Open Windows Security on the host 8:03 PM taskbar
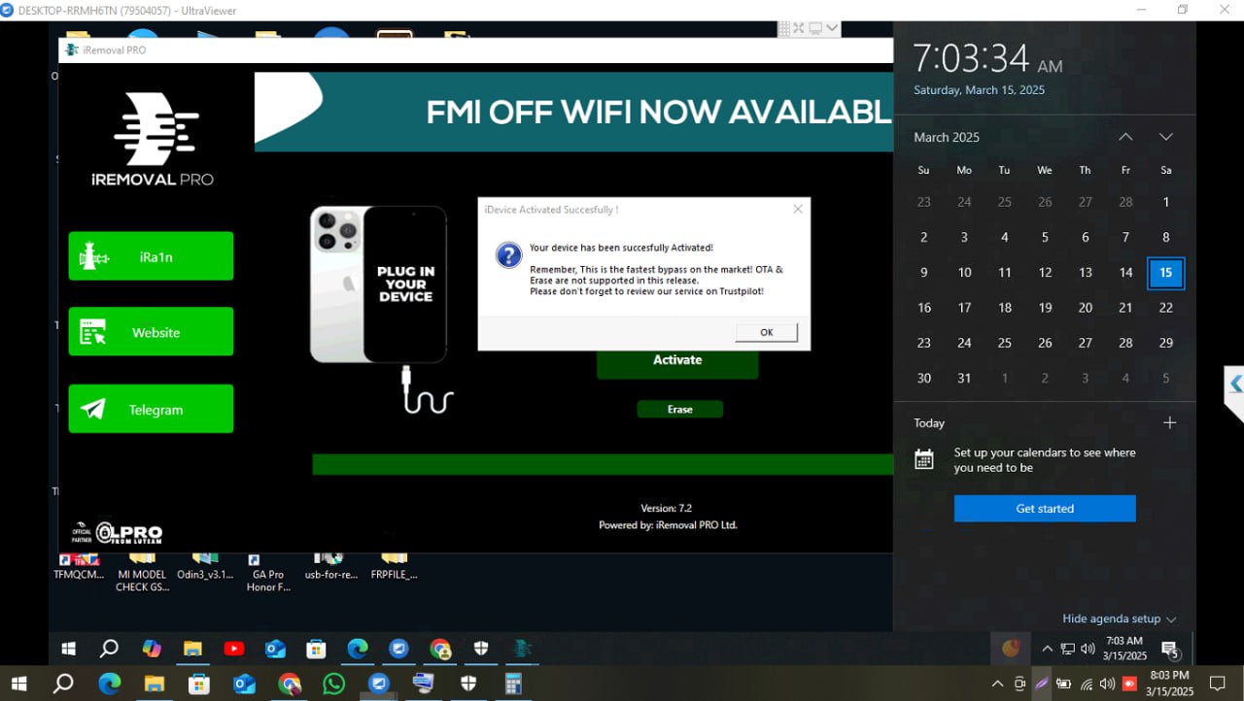 click(x=468, y=684)
